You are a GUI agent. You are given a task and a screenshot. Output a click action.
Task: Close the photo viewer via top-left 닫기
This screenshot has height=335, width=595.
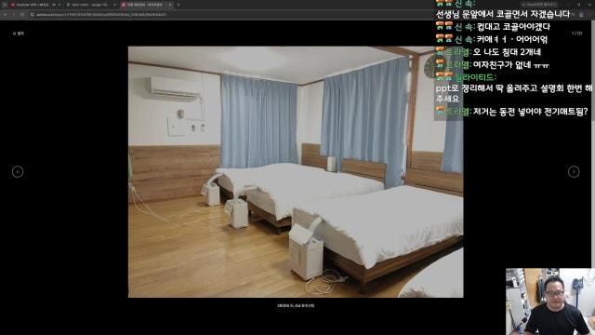point(19,33)
